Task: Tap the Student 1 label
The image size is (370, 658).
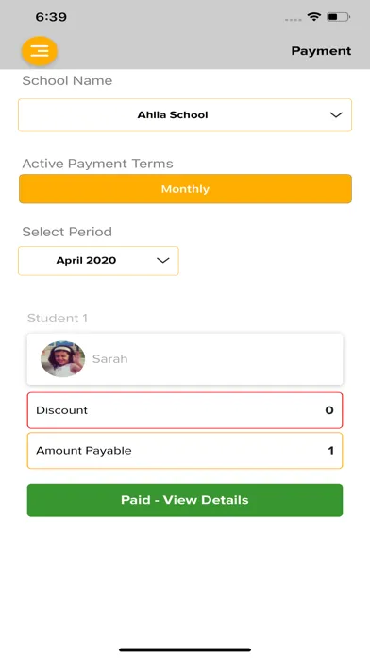Action: tap(58, 318)
